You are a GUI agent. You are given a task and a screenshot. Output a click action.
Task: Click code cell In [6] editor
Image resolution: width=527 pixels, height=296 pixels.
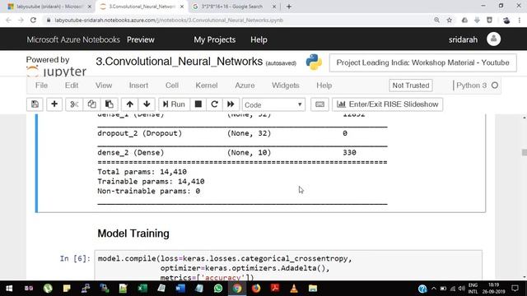(x=288, y=266)
